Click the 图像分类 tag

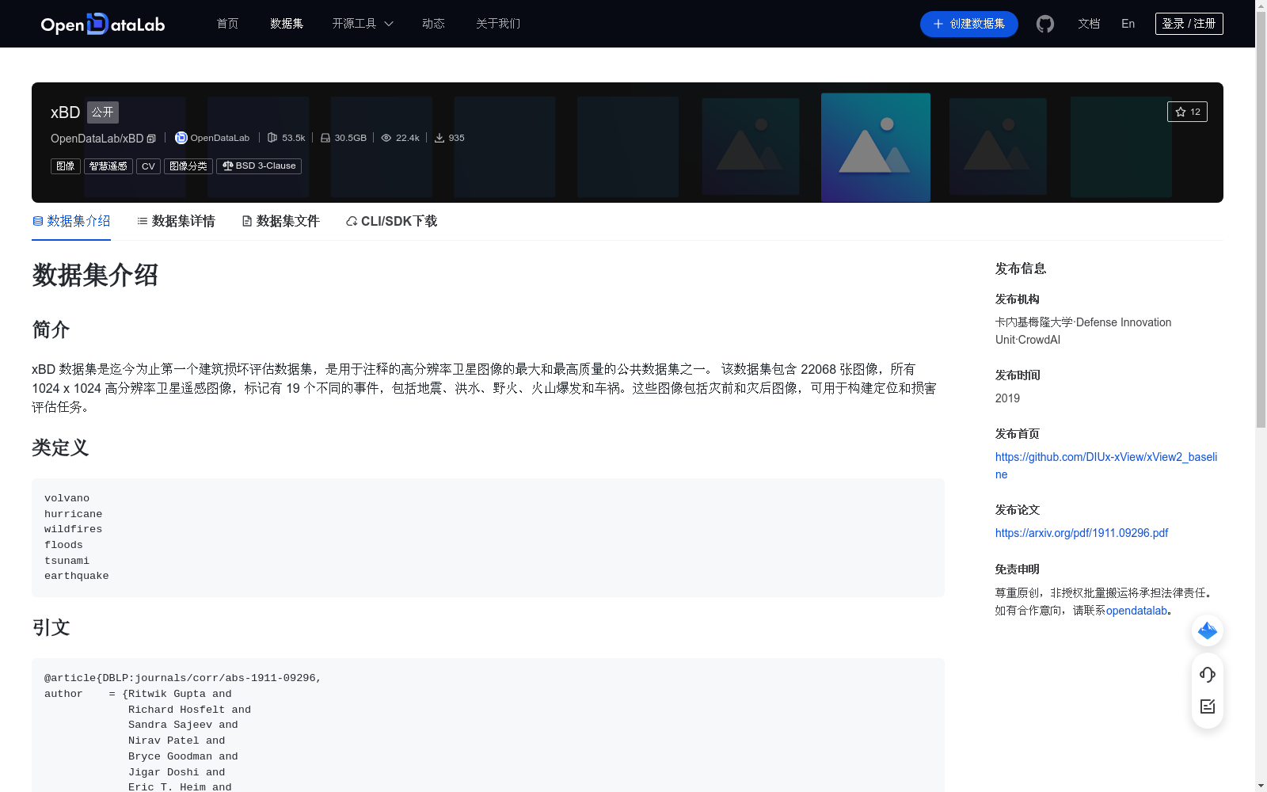[188, 166]
